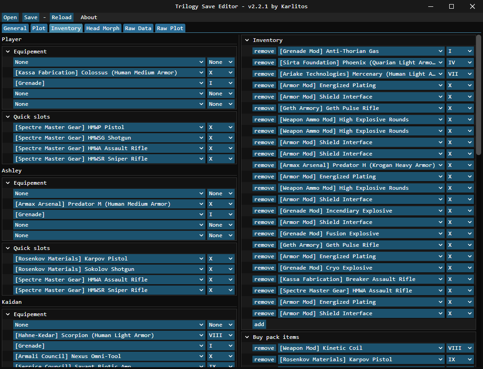Screen dimensions: 483x369
Task: Remove Sirta Foundation Phoenix armor
Action: point(264,62)
